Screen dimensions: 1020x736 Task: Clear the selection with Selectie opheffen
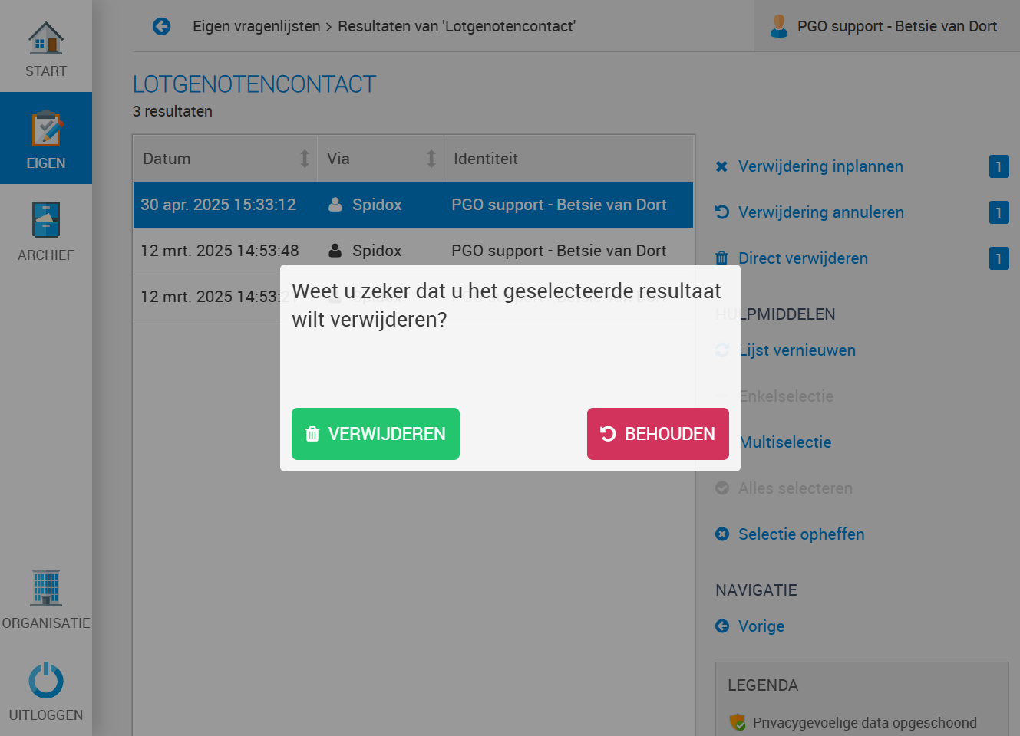coord(801,534)
